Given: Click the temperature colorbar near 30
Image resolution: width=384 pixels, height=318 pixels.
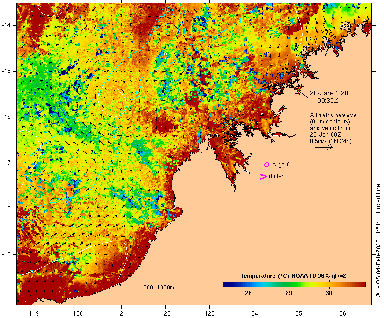Looking at the screenshot, I should click(x=329, y=284).
